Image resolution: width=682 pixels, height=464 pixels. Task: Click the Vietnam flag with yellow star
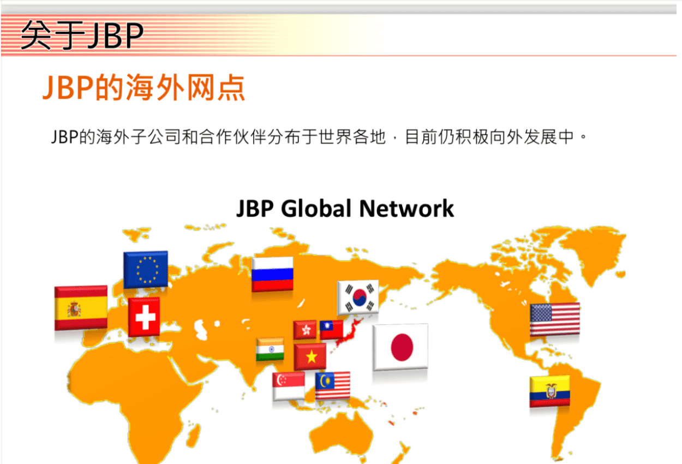pos(310,356)
